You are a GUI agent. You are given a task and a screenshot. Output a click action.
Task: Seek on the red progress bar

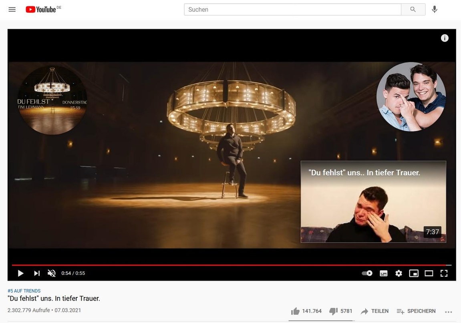[232, 265]
